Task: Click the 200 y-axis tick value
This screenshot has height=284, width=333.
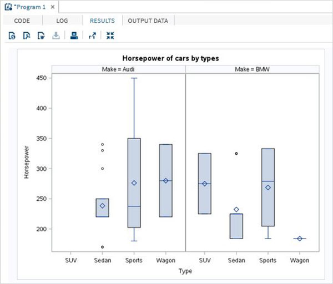Action: 41,229
